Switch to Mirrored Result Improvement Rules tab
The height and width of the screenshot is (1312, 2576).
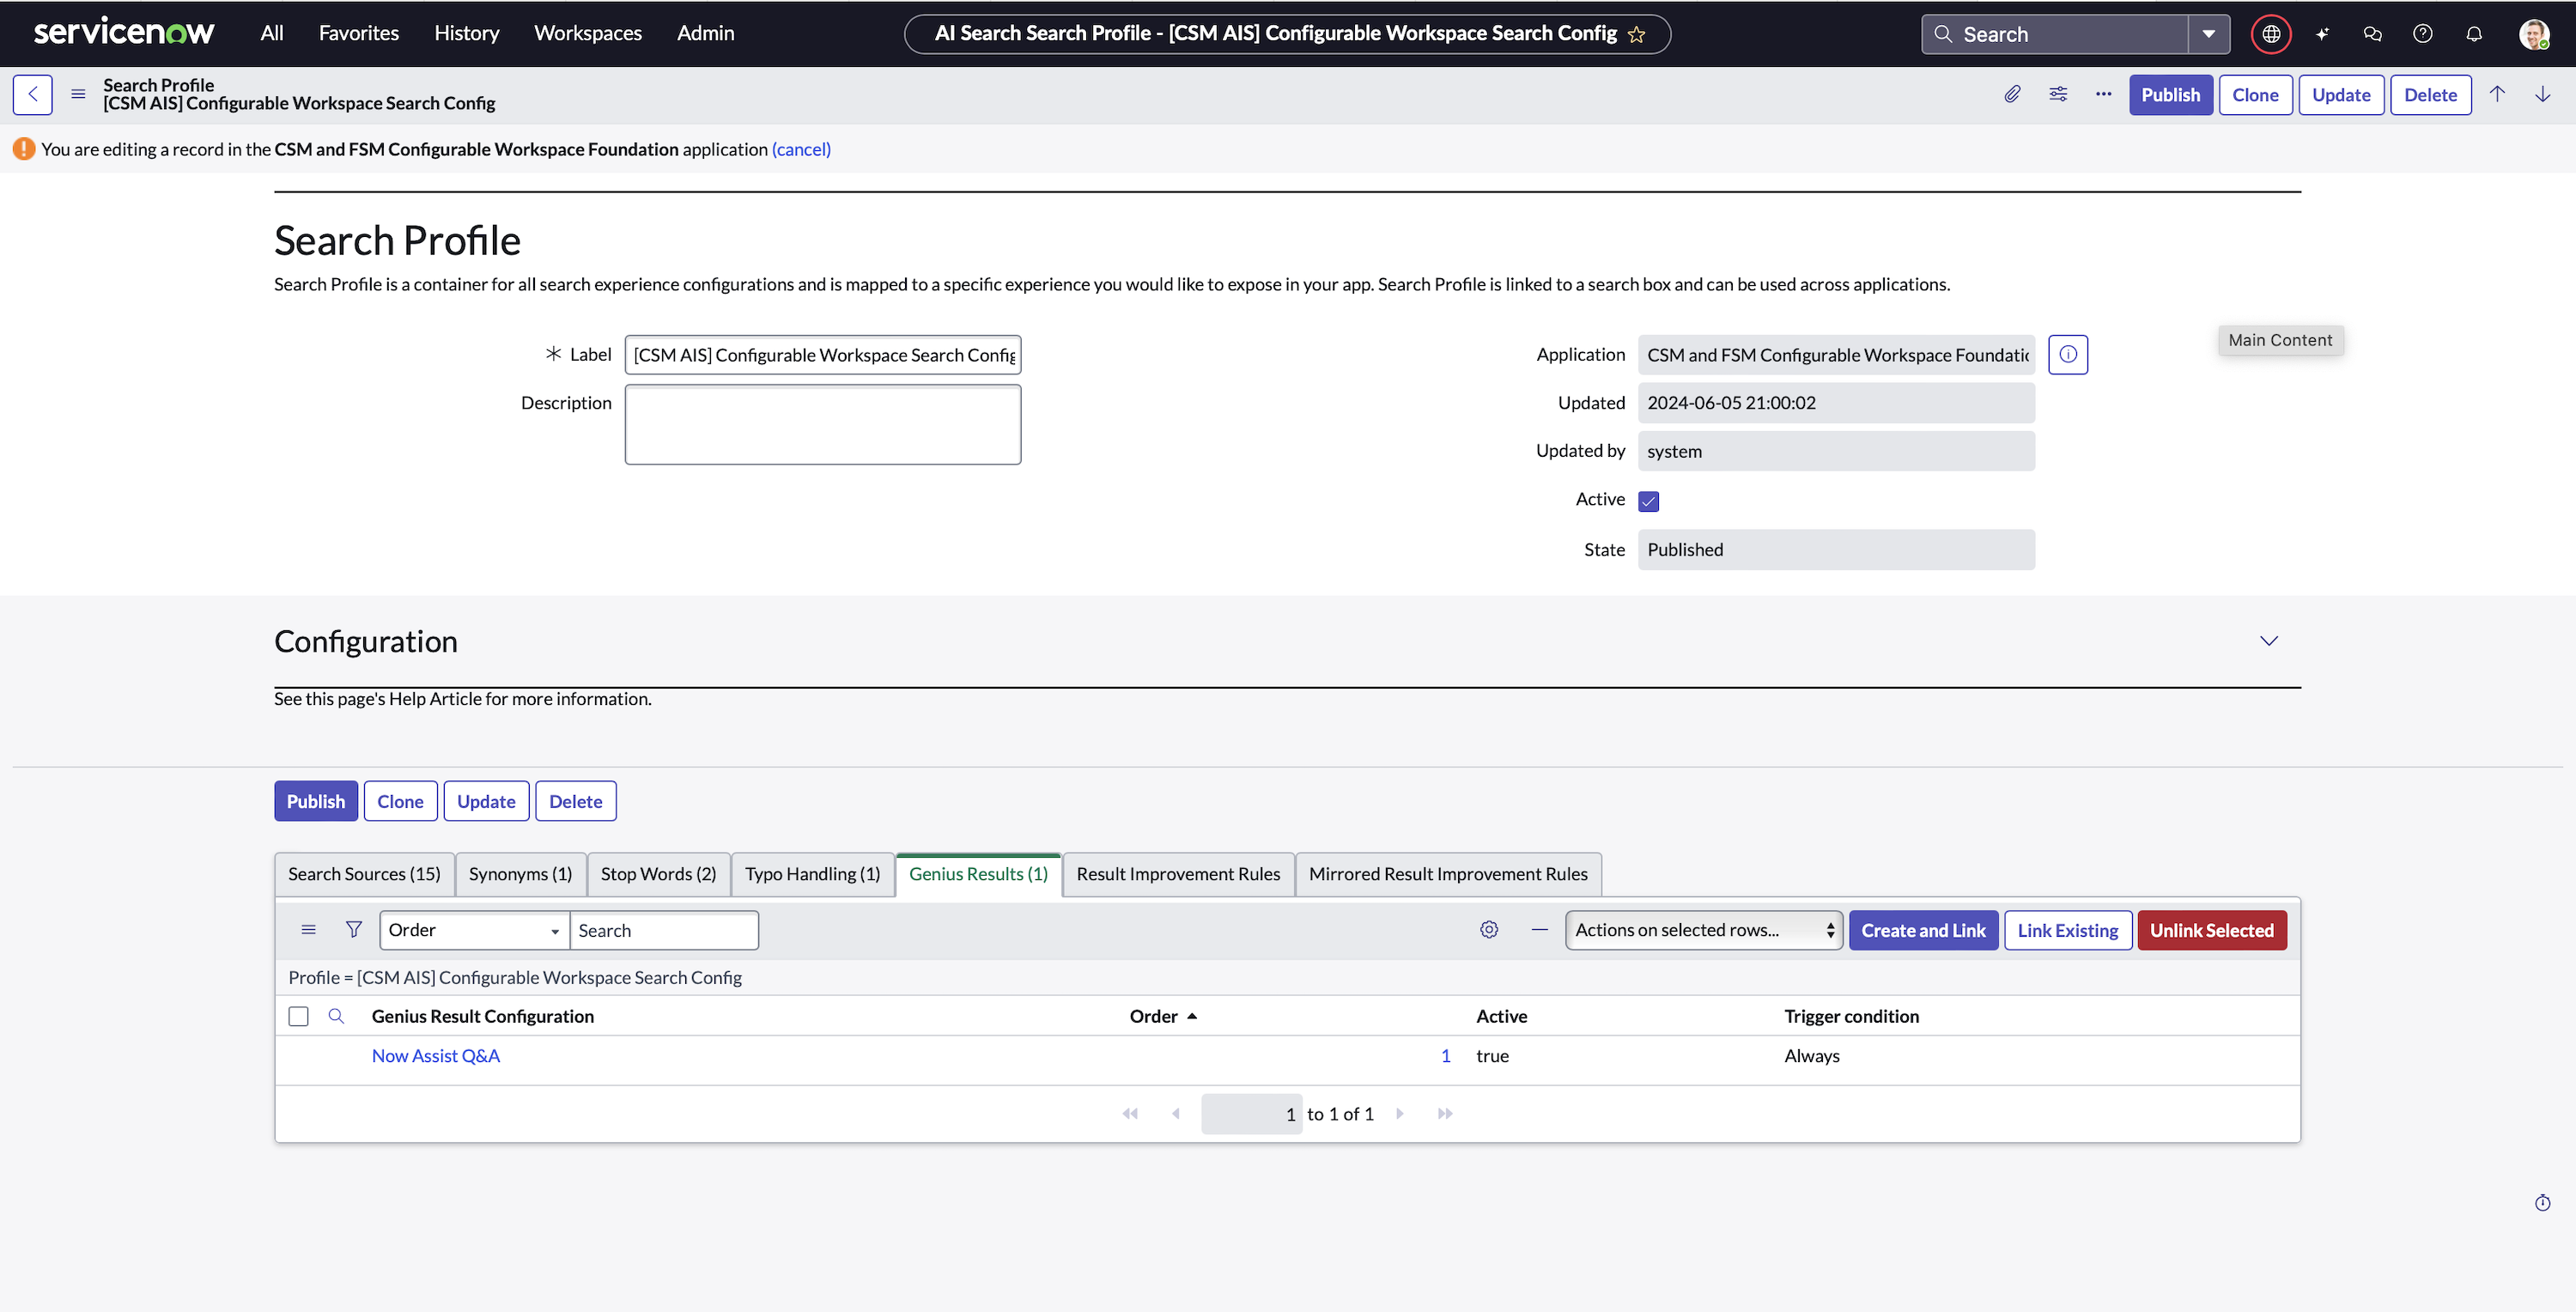pos(1448,874)
